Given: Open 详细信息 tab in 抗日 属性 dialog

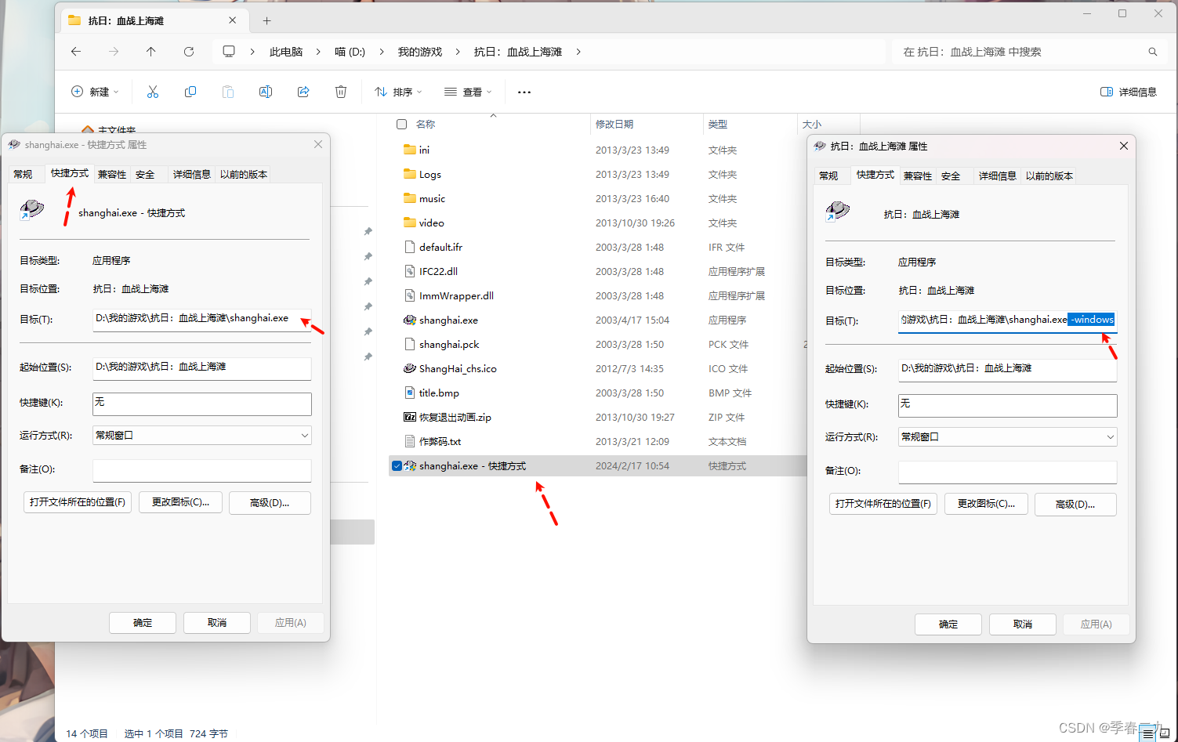Looking at the screenshot, I should pyautogui.click(x=998, y=176).
